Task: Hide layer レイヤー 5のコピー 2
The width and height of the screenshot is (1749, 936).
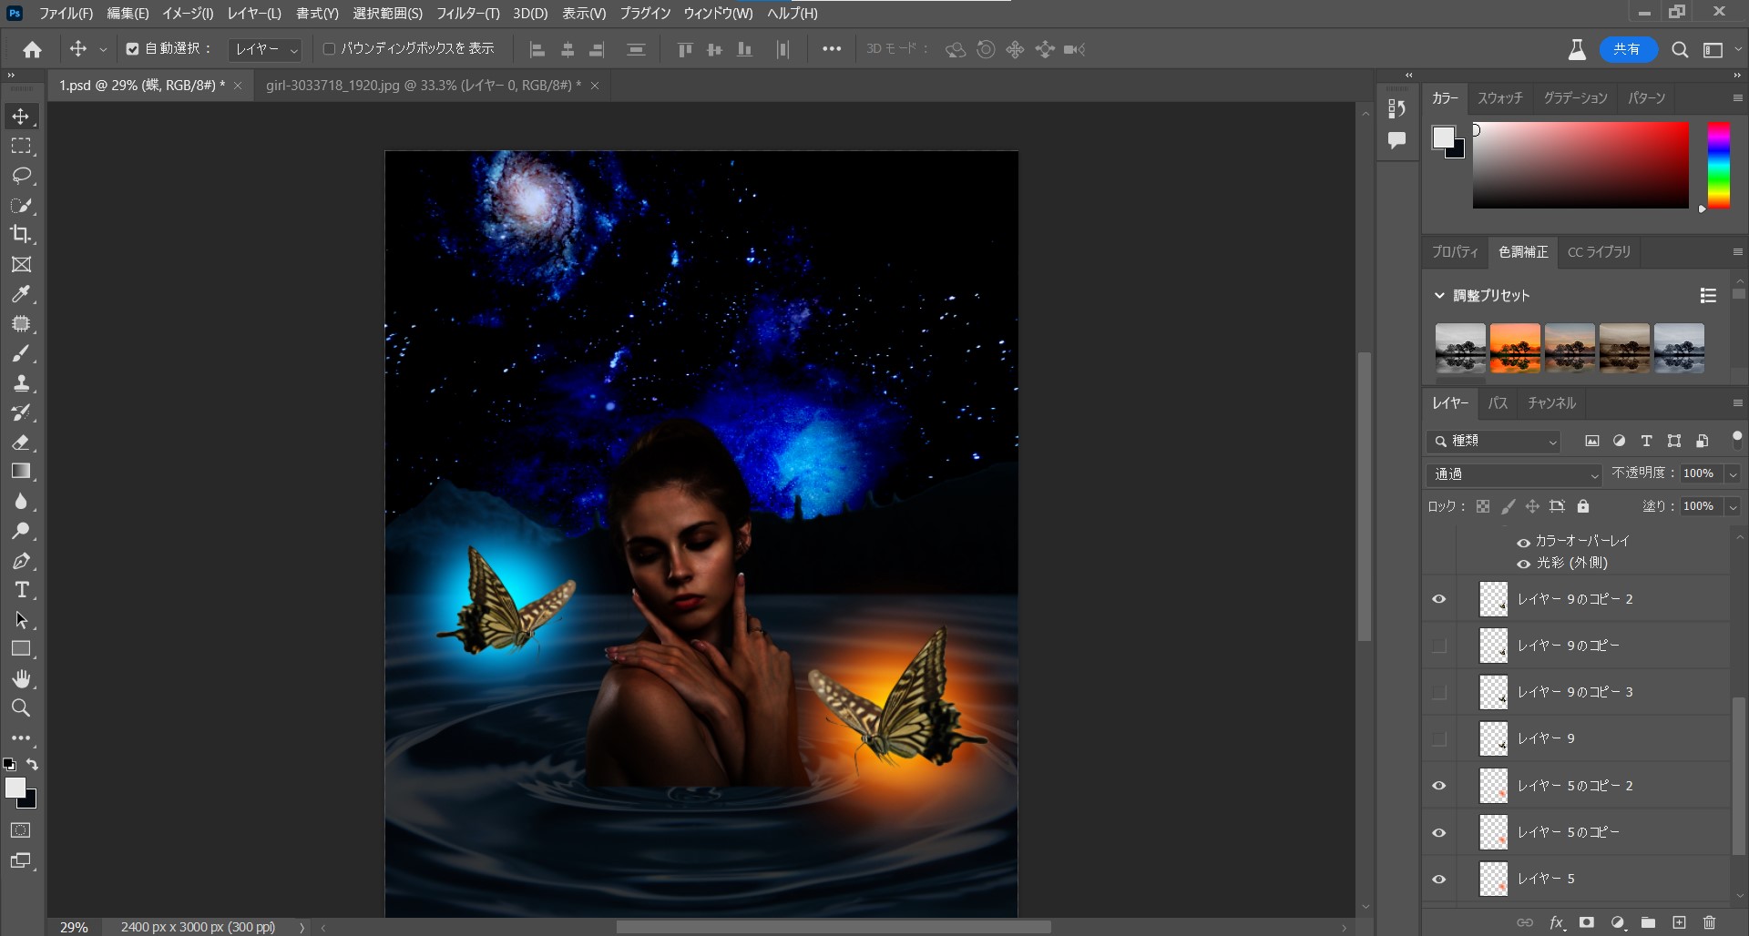Action: (x=1439, y=786)
